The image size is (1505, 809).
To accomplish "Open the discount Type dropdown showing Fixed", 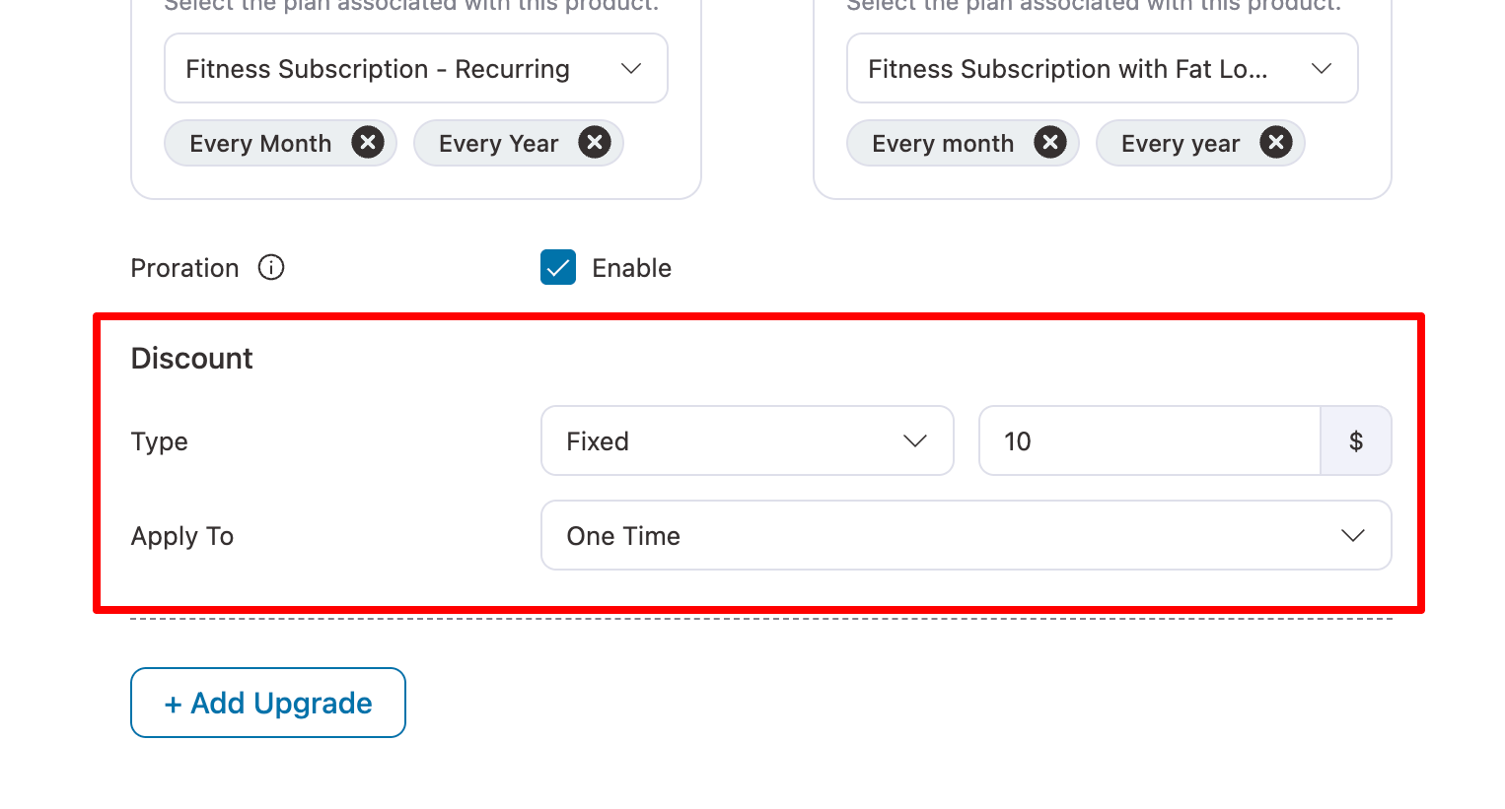I will tap(746, 440).
